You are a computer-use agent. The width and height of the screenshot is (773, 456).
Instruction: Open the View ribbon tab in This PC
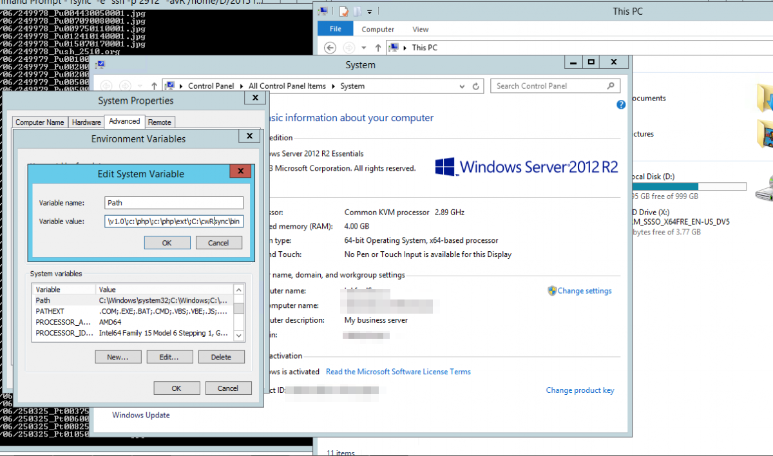421,29
